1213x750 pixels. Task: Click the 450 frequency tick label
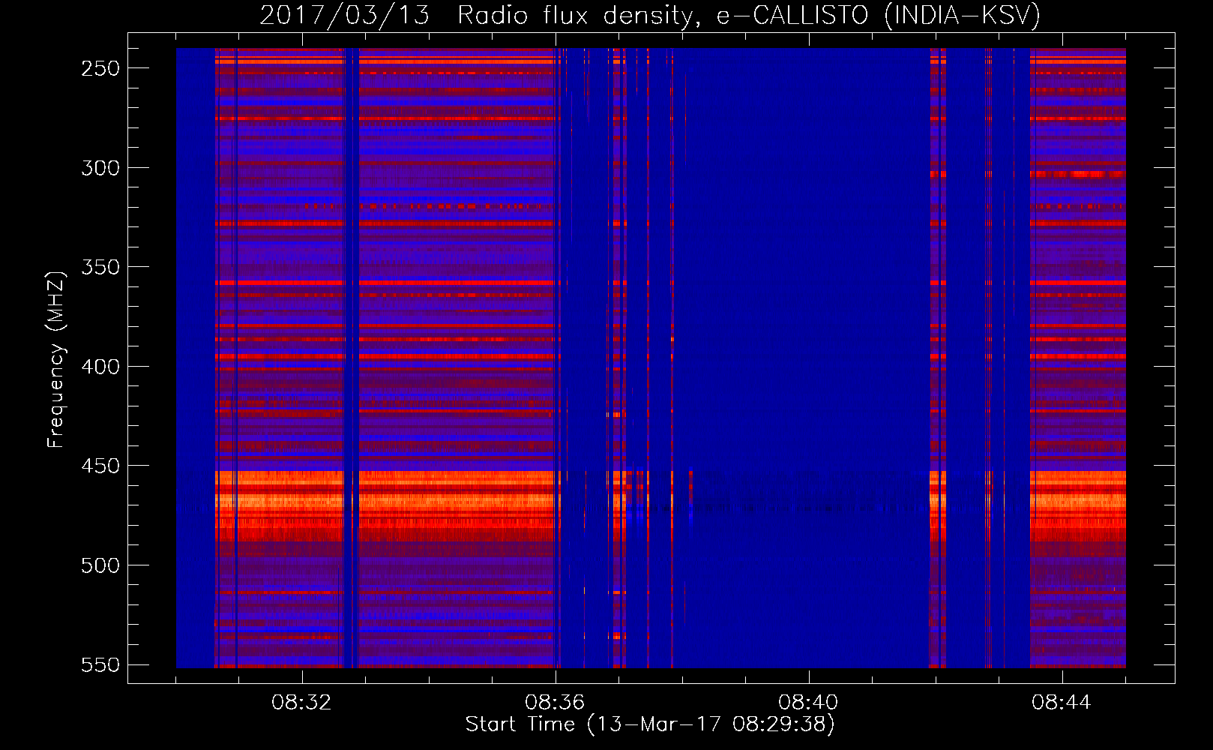coord(100,466)
